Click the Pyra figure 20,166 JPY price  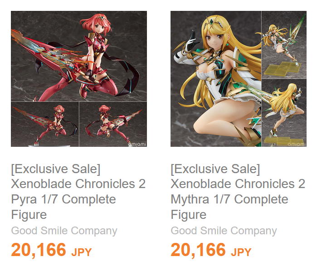[x=51, y=250]
